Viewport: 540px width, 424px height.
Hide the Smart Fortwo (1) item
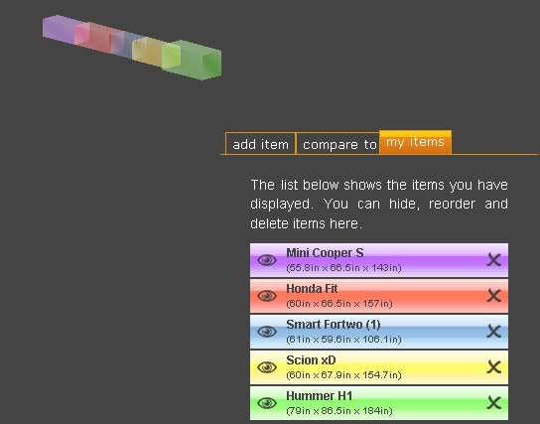pos(267,332)
